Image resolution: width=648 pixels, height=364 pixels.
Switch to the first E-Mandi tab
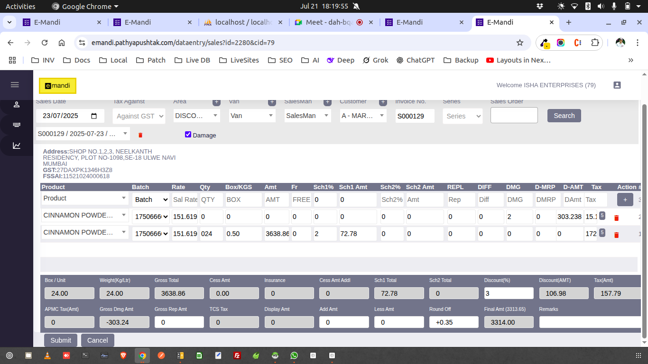pos(62,22)
